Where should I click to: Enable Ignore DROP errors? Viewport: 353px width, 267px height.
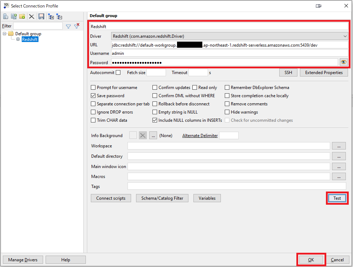[x=93, y=112]
